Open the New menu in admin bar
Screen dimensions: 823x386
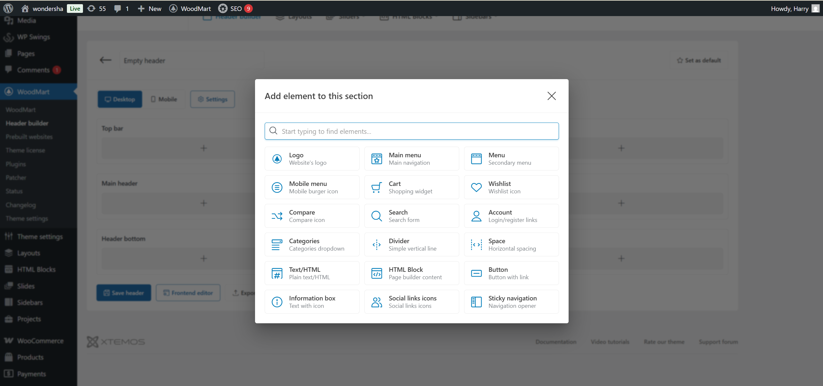coord(150,9)
